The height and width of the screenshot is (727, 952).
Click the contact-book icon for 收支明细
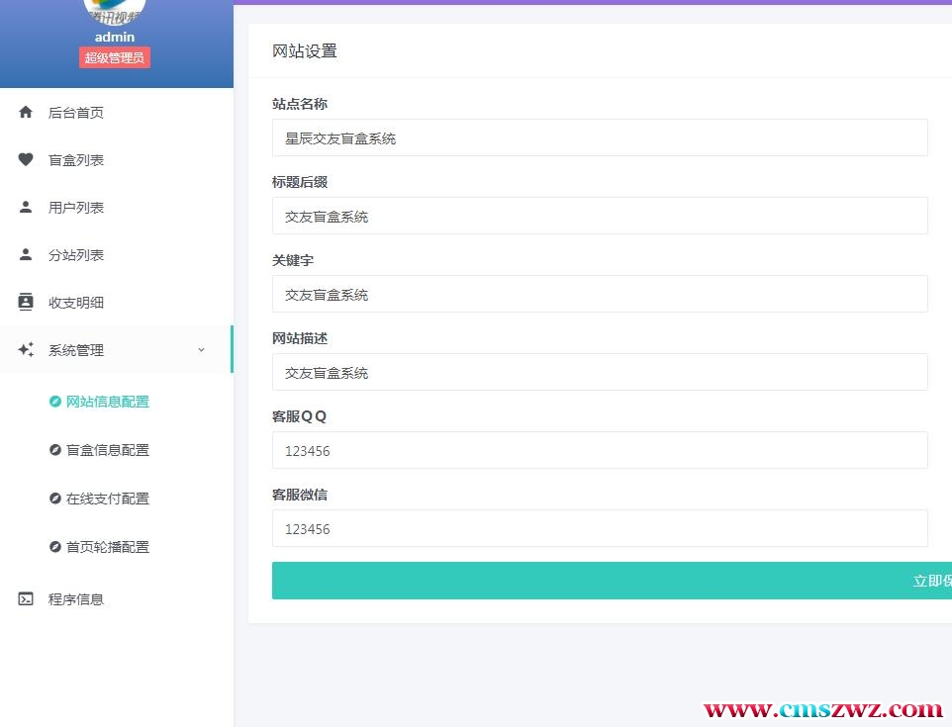pyautogui.click(x=27, y=303)
